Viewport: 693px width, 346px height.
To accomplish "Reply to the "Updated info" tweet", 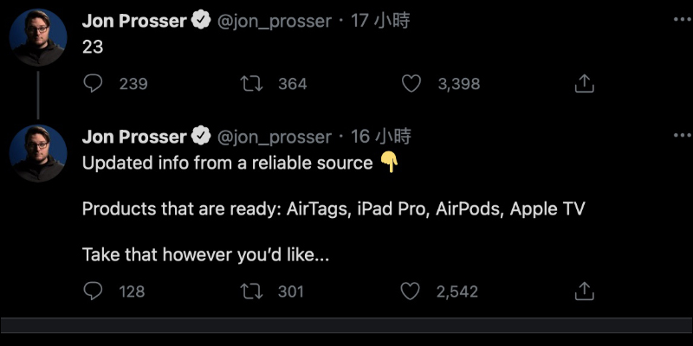I will (93, 292).
